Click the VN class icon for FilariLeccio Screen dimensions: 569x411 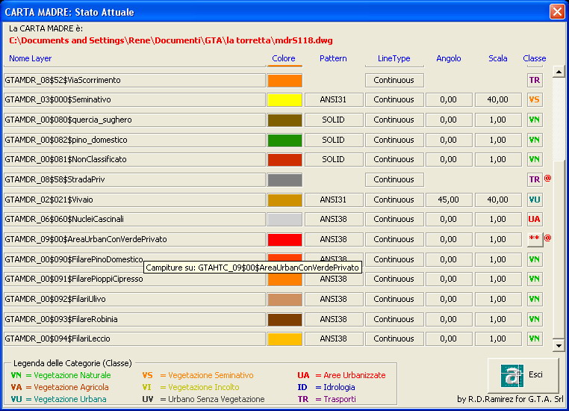535,339
